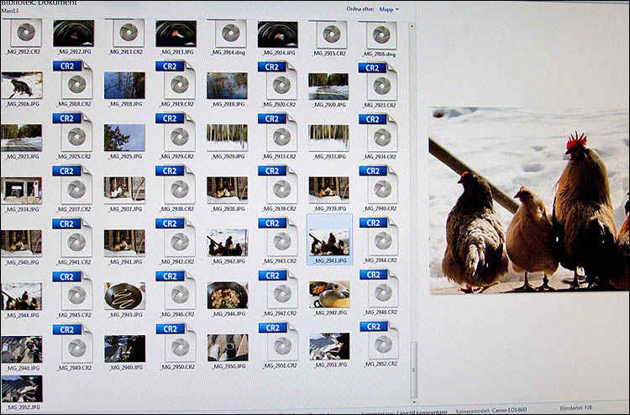Select the _MG_2947.JPG thumbnail

(329, 294)
